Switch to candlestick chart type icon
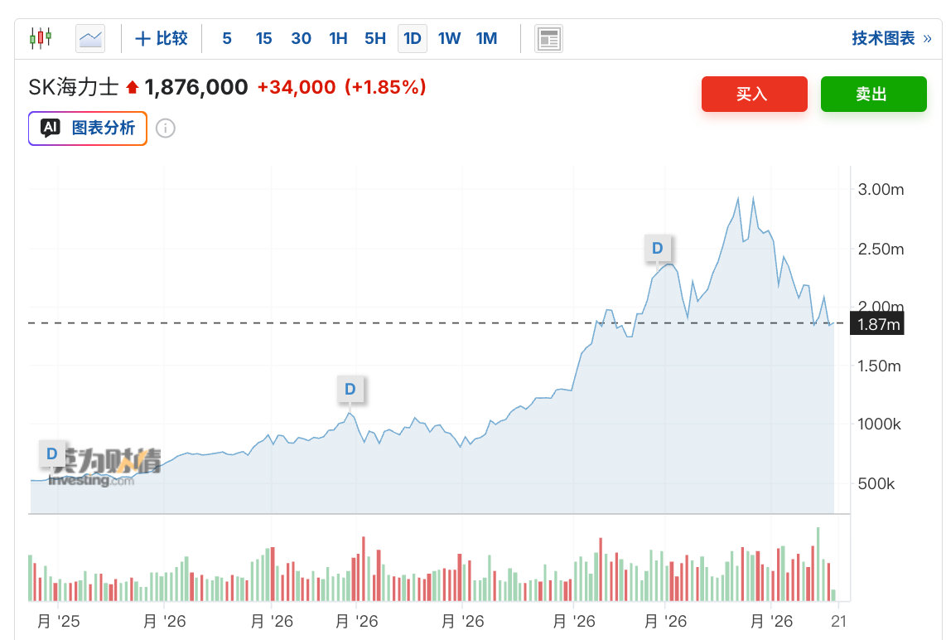Viewport: 946px width, 640px height. point(41,38)
